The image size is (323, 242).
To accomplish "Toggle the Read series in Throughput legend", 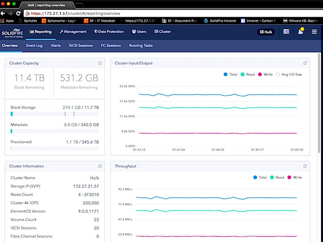I will click(277, 177).
